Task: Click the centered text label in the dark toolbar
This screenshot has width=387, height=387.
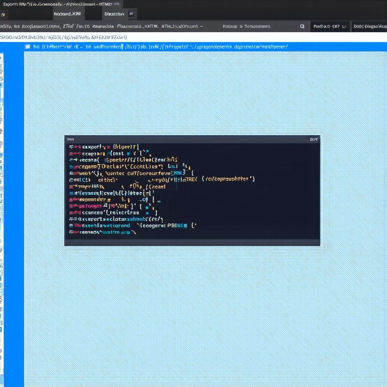Action: [x=246, y=26]
